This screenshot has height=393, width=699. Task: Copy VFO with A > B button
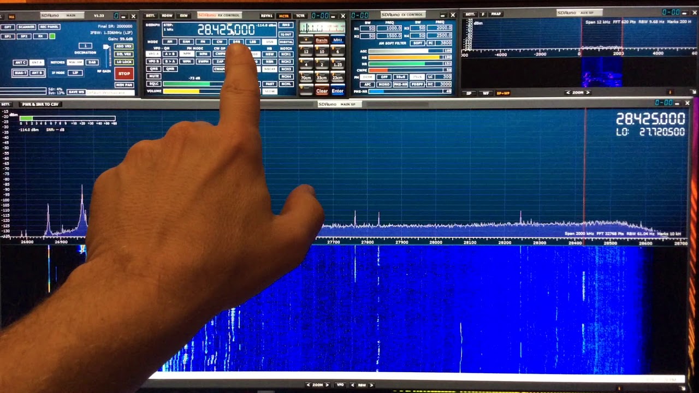coord(170,54)
